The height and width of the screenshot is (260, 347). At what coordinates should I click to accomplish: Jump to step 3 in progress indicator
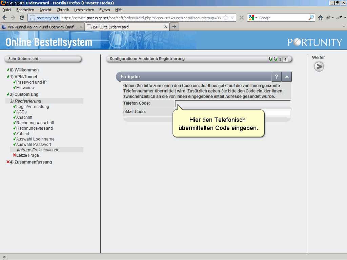pos(280,59)
